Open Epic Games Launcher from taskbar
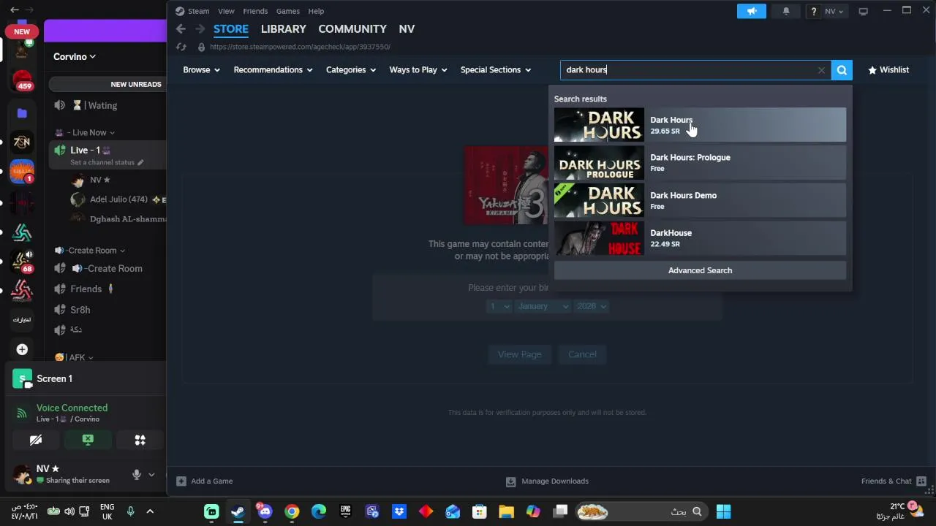 point(345,511)
